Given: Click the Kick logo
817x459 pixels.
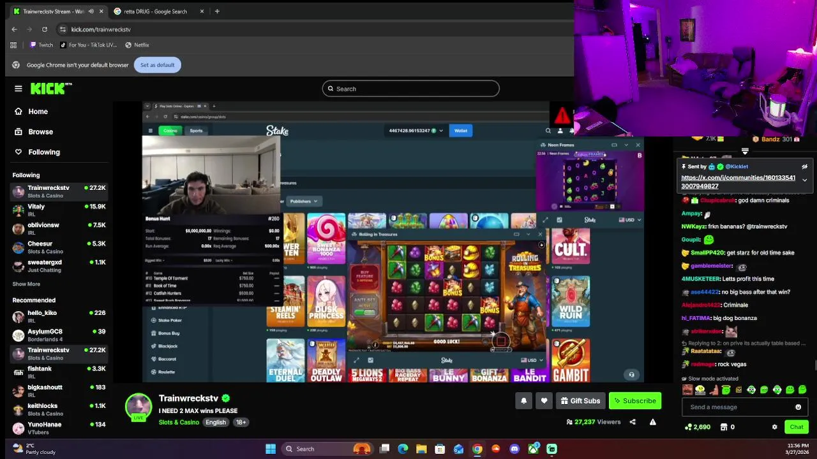Looking at the screenshot, I should coord(52,89).
